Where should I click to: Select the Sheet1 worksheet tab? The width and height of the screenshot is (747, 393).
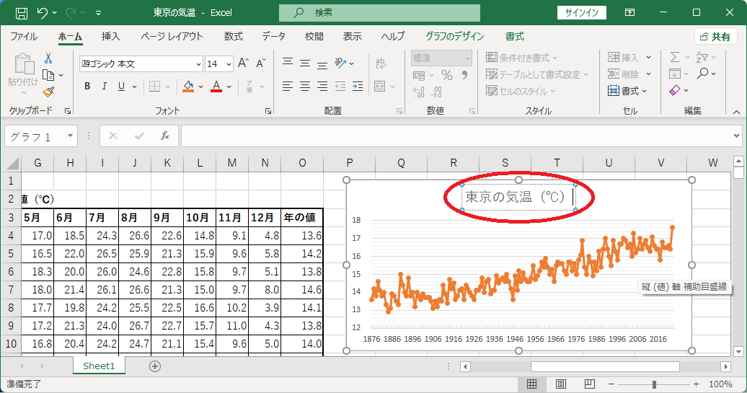tap(99, 366)
